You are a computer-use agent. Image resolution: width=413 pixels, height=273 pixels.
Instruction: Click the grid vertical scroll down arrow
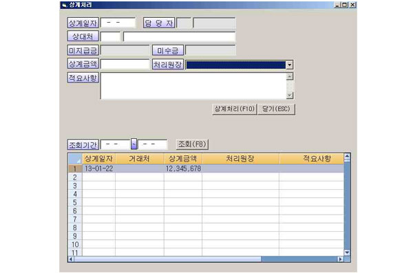click(x=347, y=253)
